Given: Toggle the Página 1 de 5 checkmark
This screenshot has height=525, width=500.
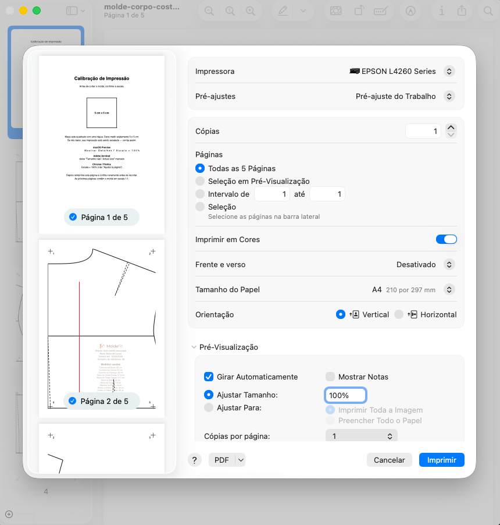Looking at the screenshot, I should point(73,217).
